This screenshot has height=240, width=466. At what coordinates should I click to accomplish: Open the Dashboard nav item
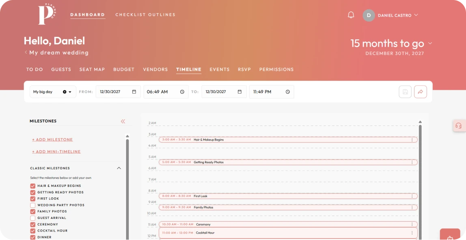88,15
